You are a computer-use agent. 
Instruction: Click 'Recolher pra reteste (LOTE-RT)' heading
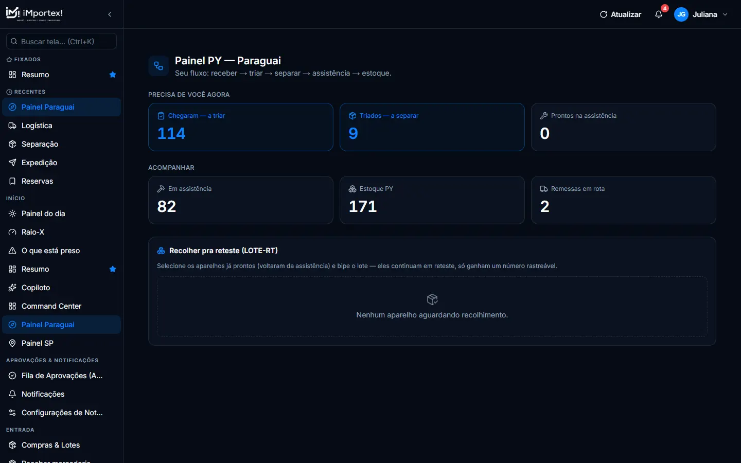click(223, 251)
